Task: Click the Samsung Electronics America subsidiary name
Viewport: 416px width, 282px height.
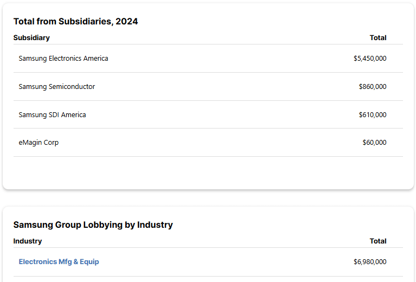Action: tap(63, 59)
